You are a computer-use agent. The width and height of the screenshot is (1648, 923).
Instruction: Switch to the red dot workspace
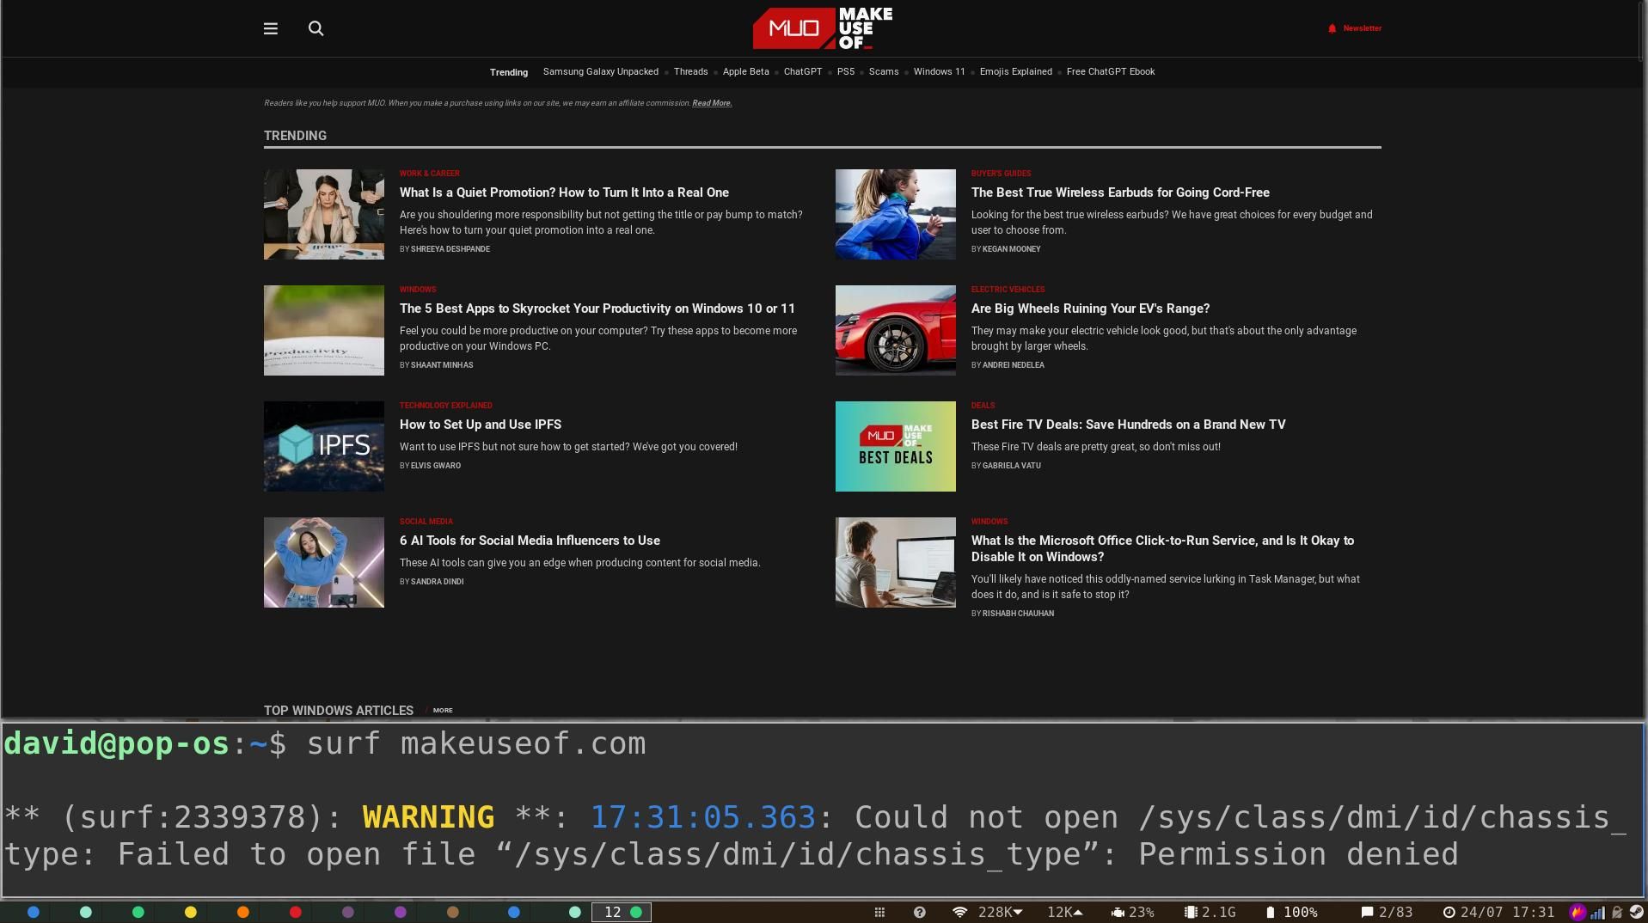(x=296, y=912)
